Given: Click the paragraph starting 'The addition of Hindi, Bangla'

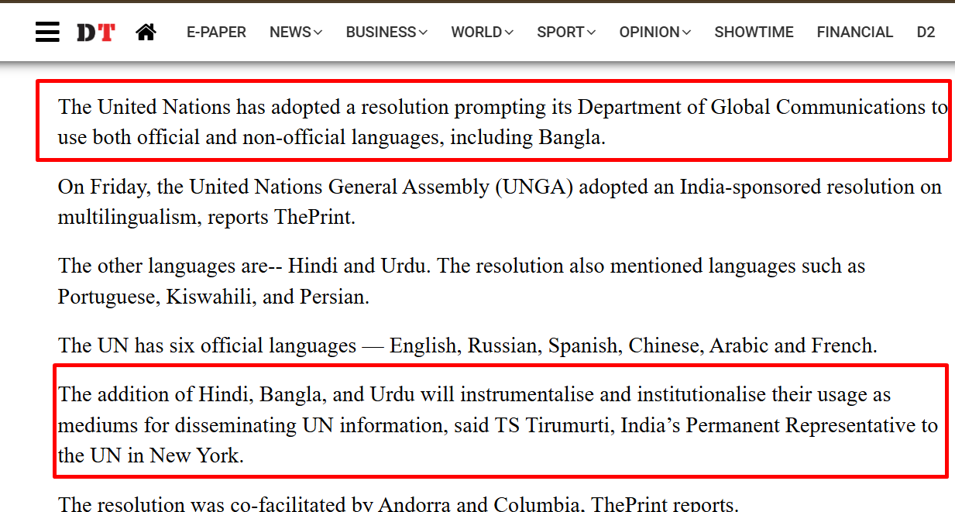Looking at the screenshot, I should [498, 425].
